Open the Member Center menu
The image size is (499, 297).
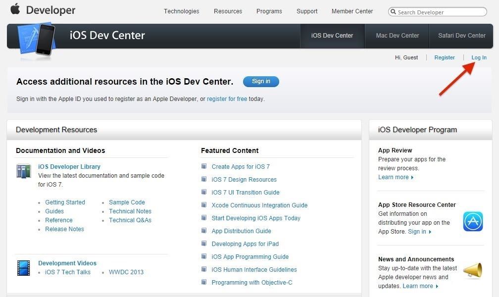coord(352,11)
